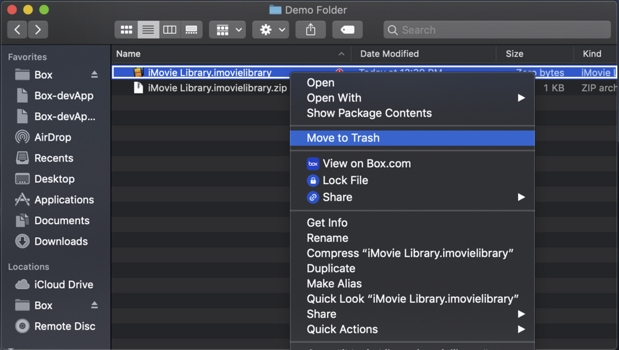This screenshot has height=350, width=619.
Task: Click the toolbar share button
Action: (310, 30)
